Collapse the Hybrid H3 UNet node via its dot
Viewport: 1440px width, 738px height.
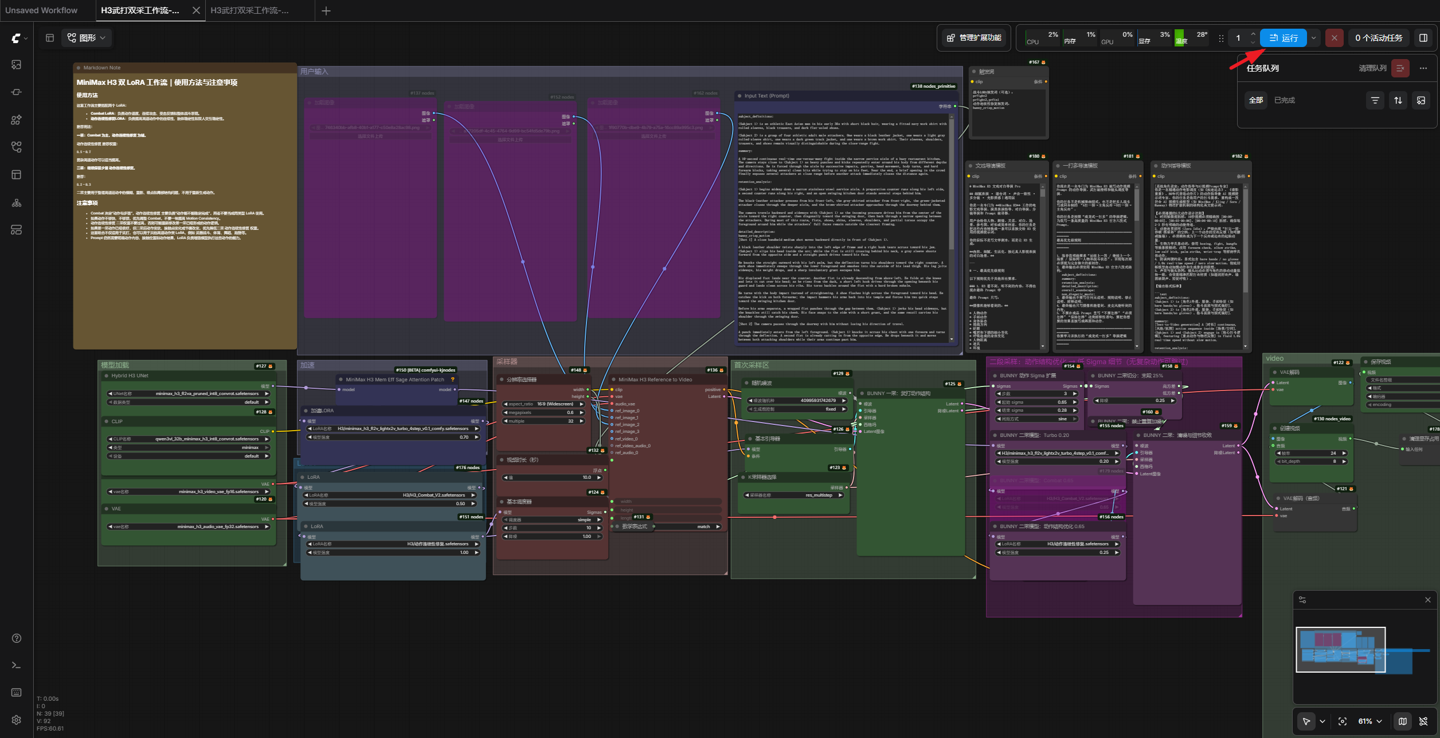(107, 376)
